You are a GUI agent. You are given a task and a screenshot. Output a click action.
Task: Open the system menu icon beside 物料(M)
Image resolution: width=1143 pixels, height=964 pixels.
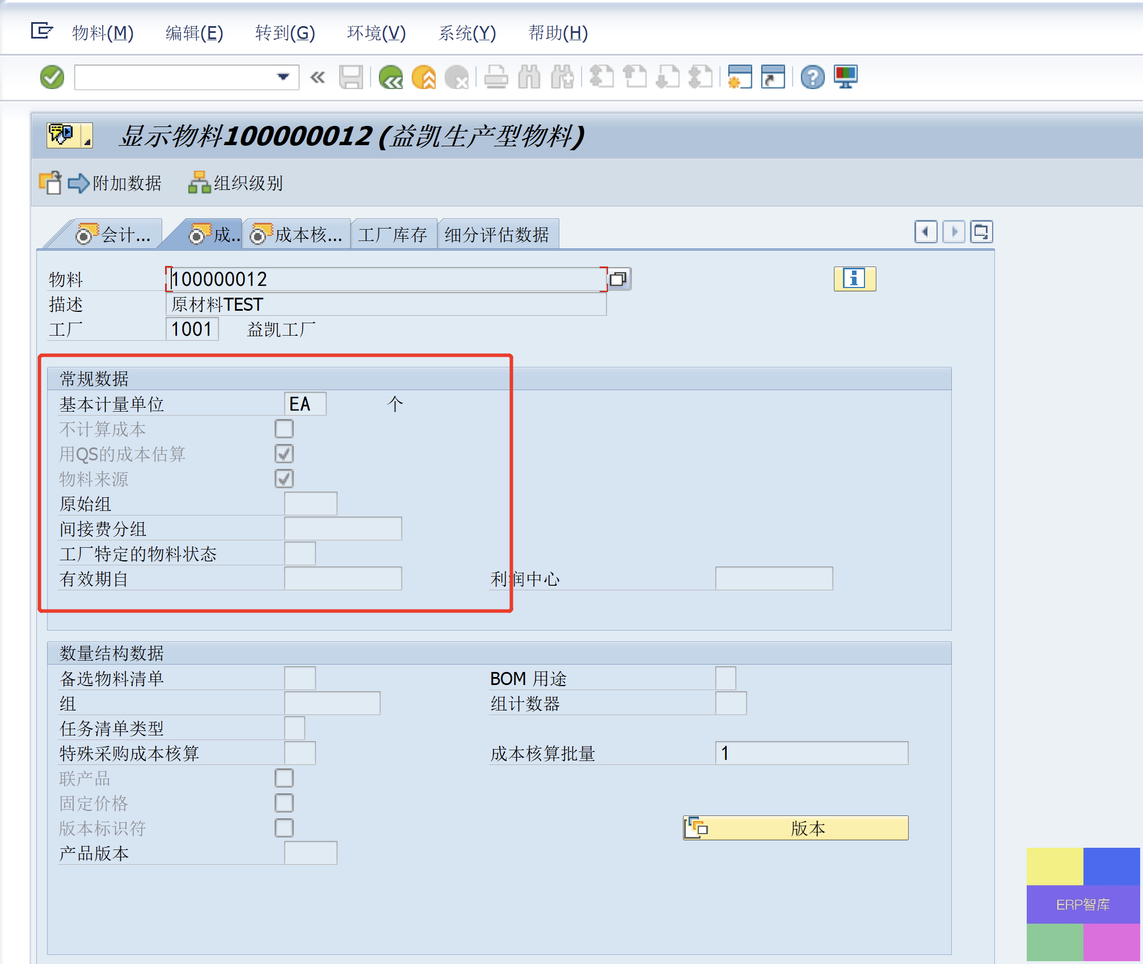42,31
